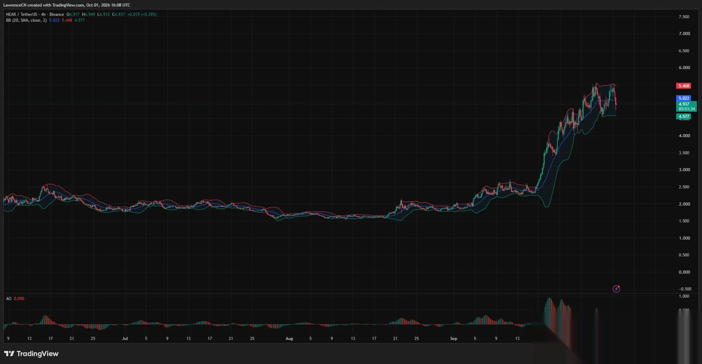
Task: Click the close price C4.937 in legend
Action: (x=118, y=14)
